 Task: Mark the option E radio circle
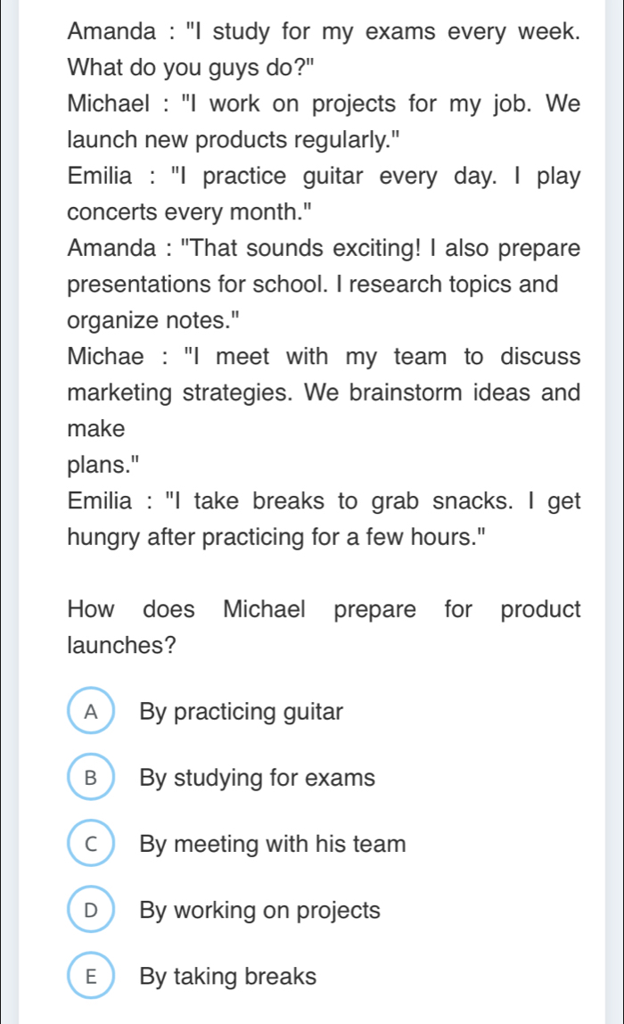[x=90, y=977]
